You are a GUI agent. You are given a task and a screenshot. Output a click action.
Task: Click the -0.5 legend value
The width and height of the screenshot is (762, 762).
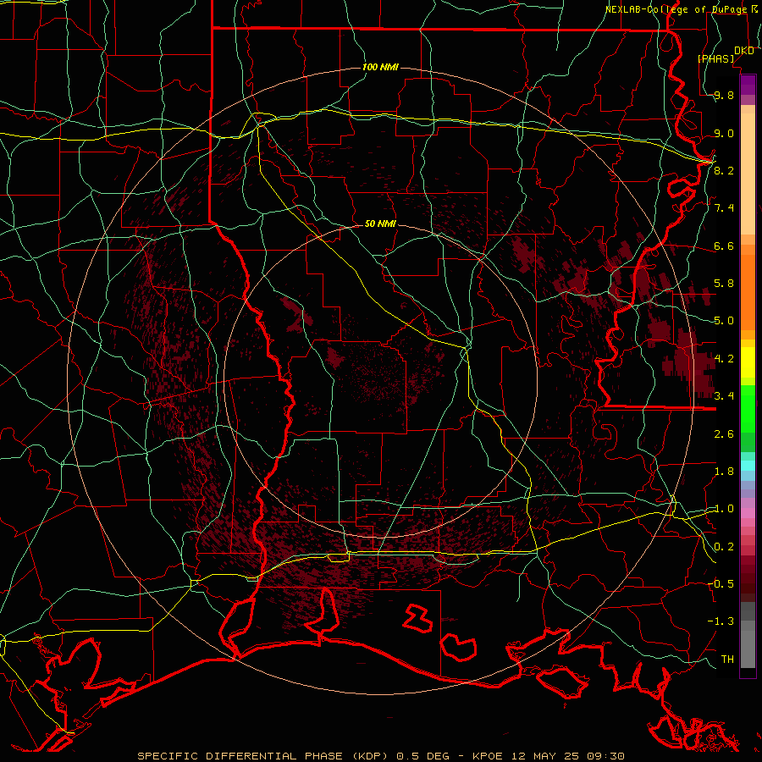[x=721, y=584]
